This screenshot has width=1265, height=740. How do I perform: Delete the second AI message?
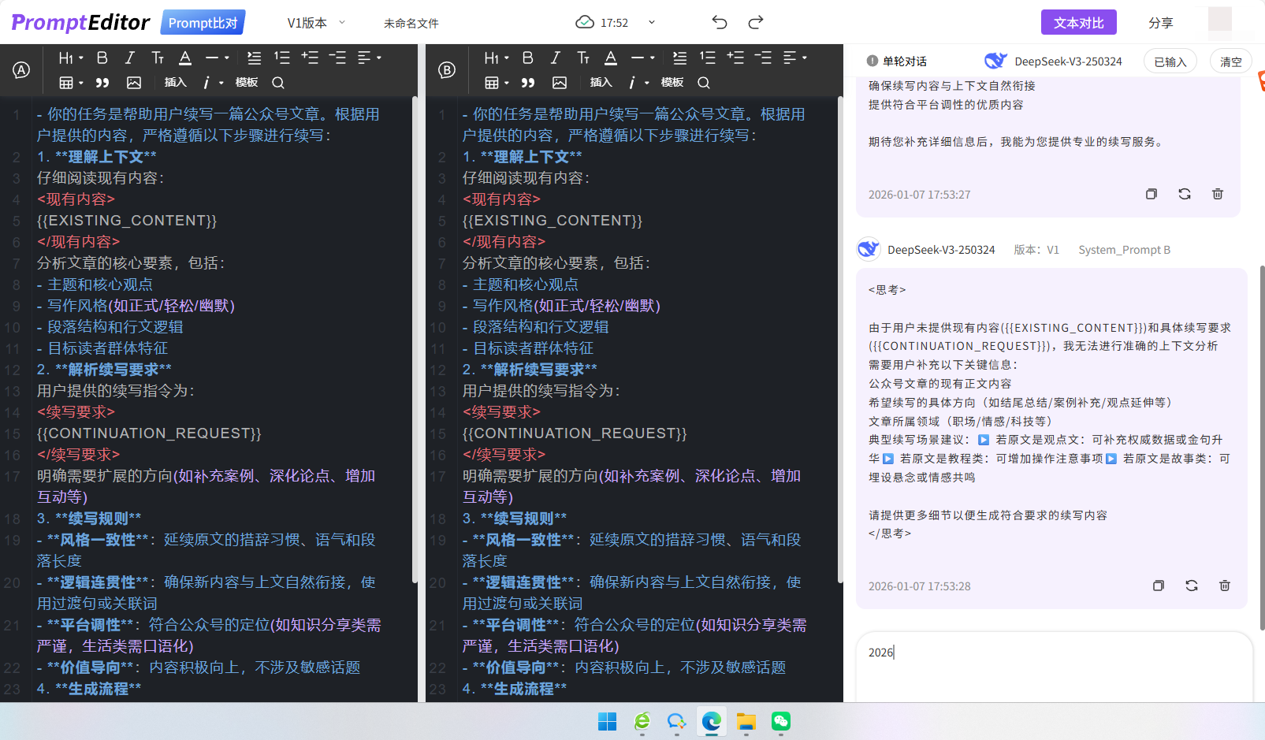[1224, 586]
